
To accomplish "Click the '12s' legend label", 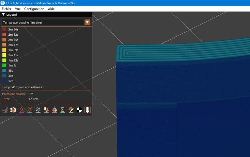I will coord(11,81).
